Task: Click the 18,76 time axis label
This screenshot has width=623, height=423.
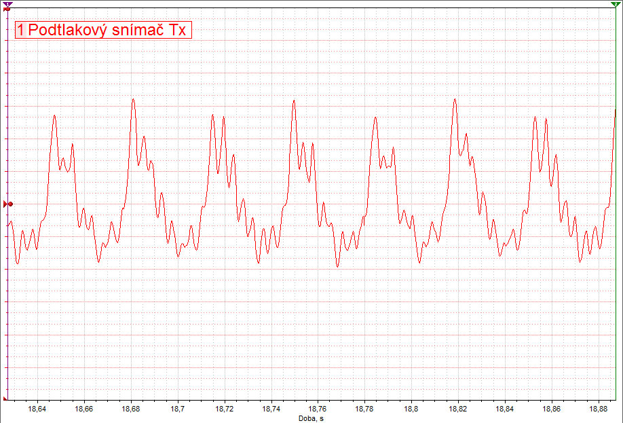Action: pos(318,409)
